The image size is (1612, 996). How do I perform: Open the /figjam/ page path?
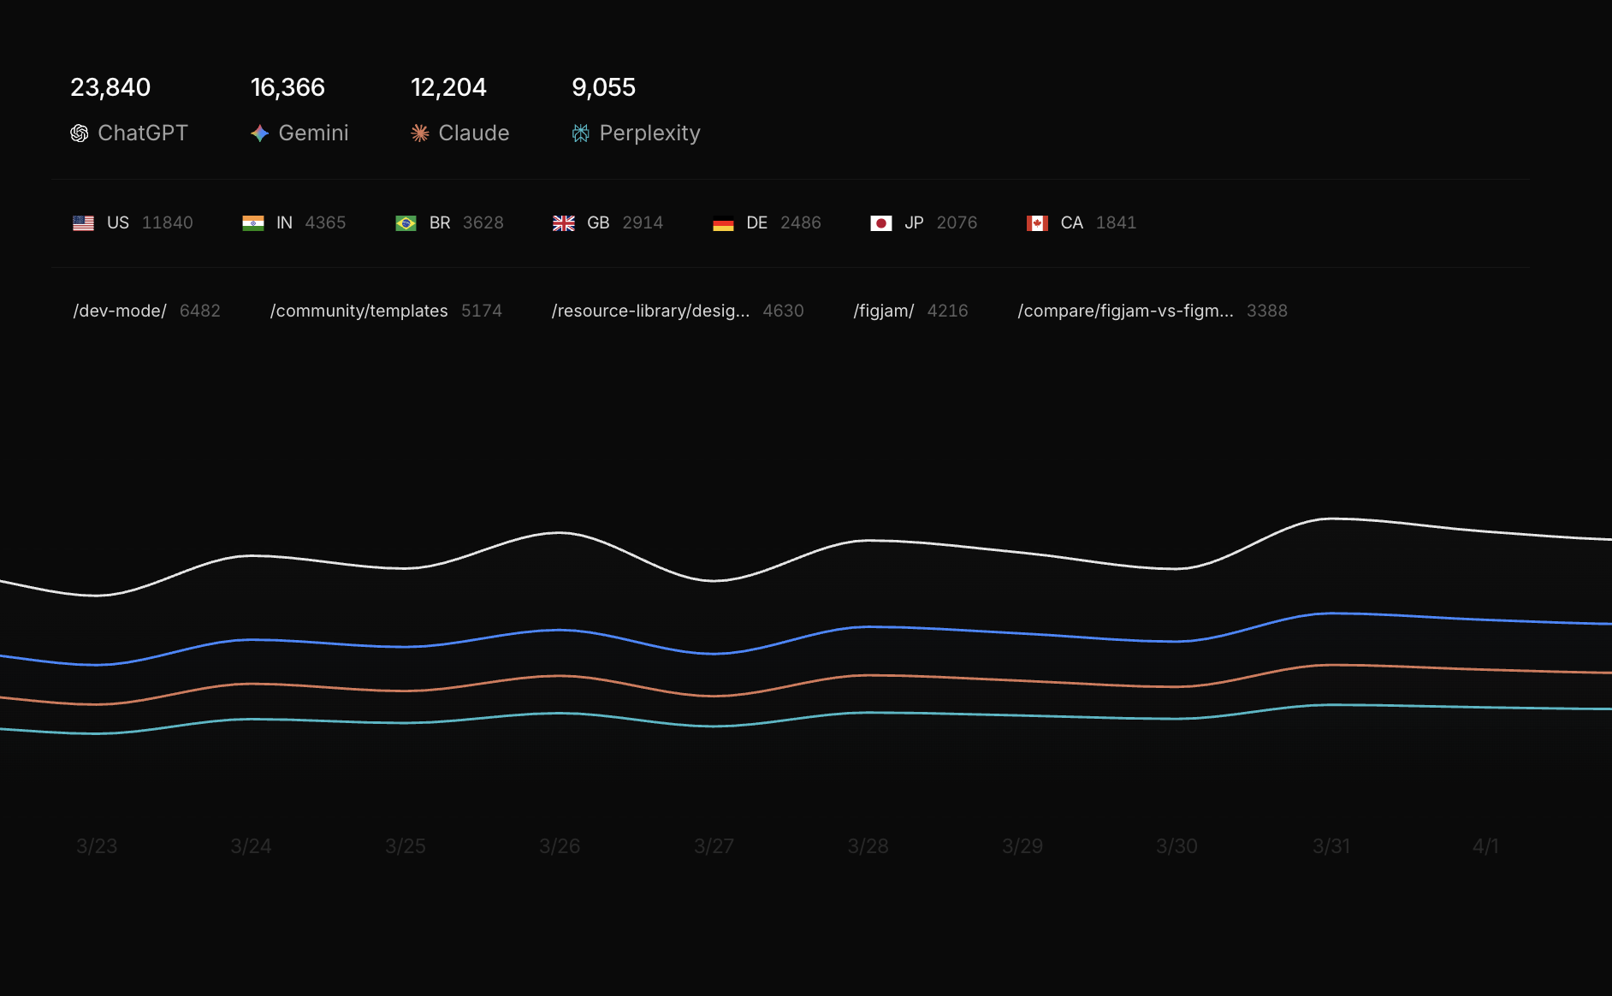(884, 311)
